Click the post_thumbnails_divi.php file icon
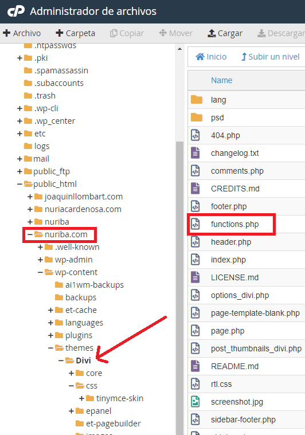Screen dimensions: 305x435 [x=195, y=348]
